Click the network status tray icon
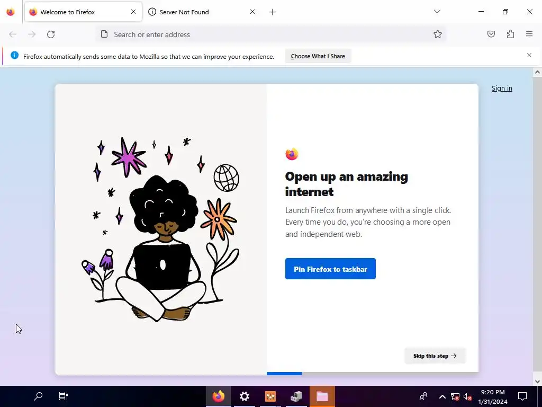542x407 pixels. pyautogui.click(x=455, y=396)
